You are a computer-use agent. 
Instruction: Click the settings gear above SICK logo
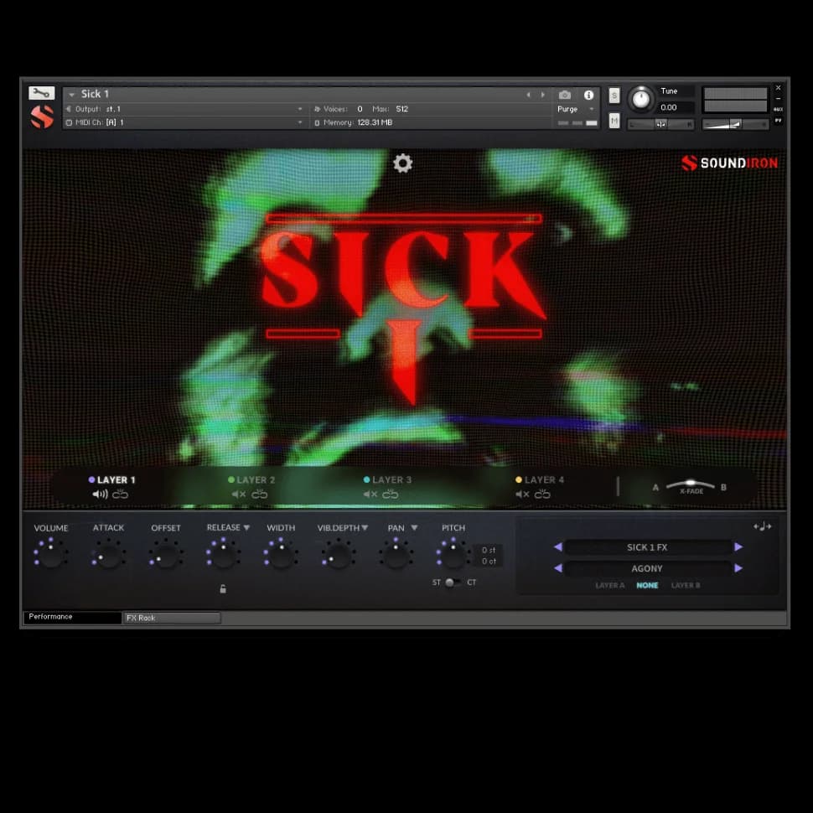[403, 163]
